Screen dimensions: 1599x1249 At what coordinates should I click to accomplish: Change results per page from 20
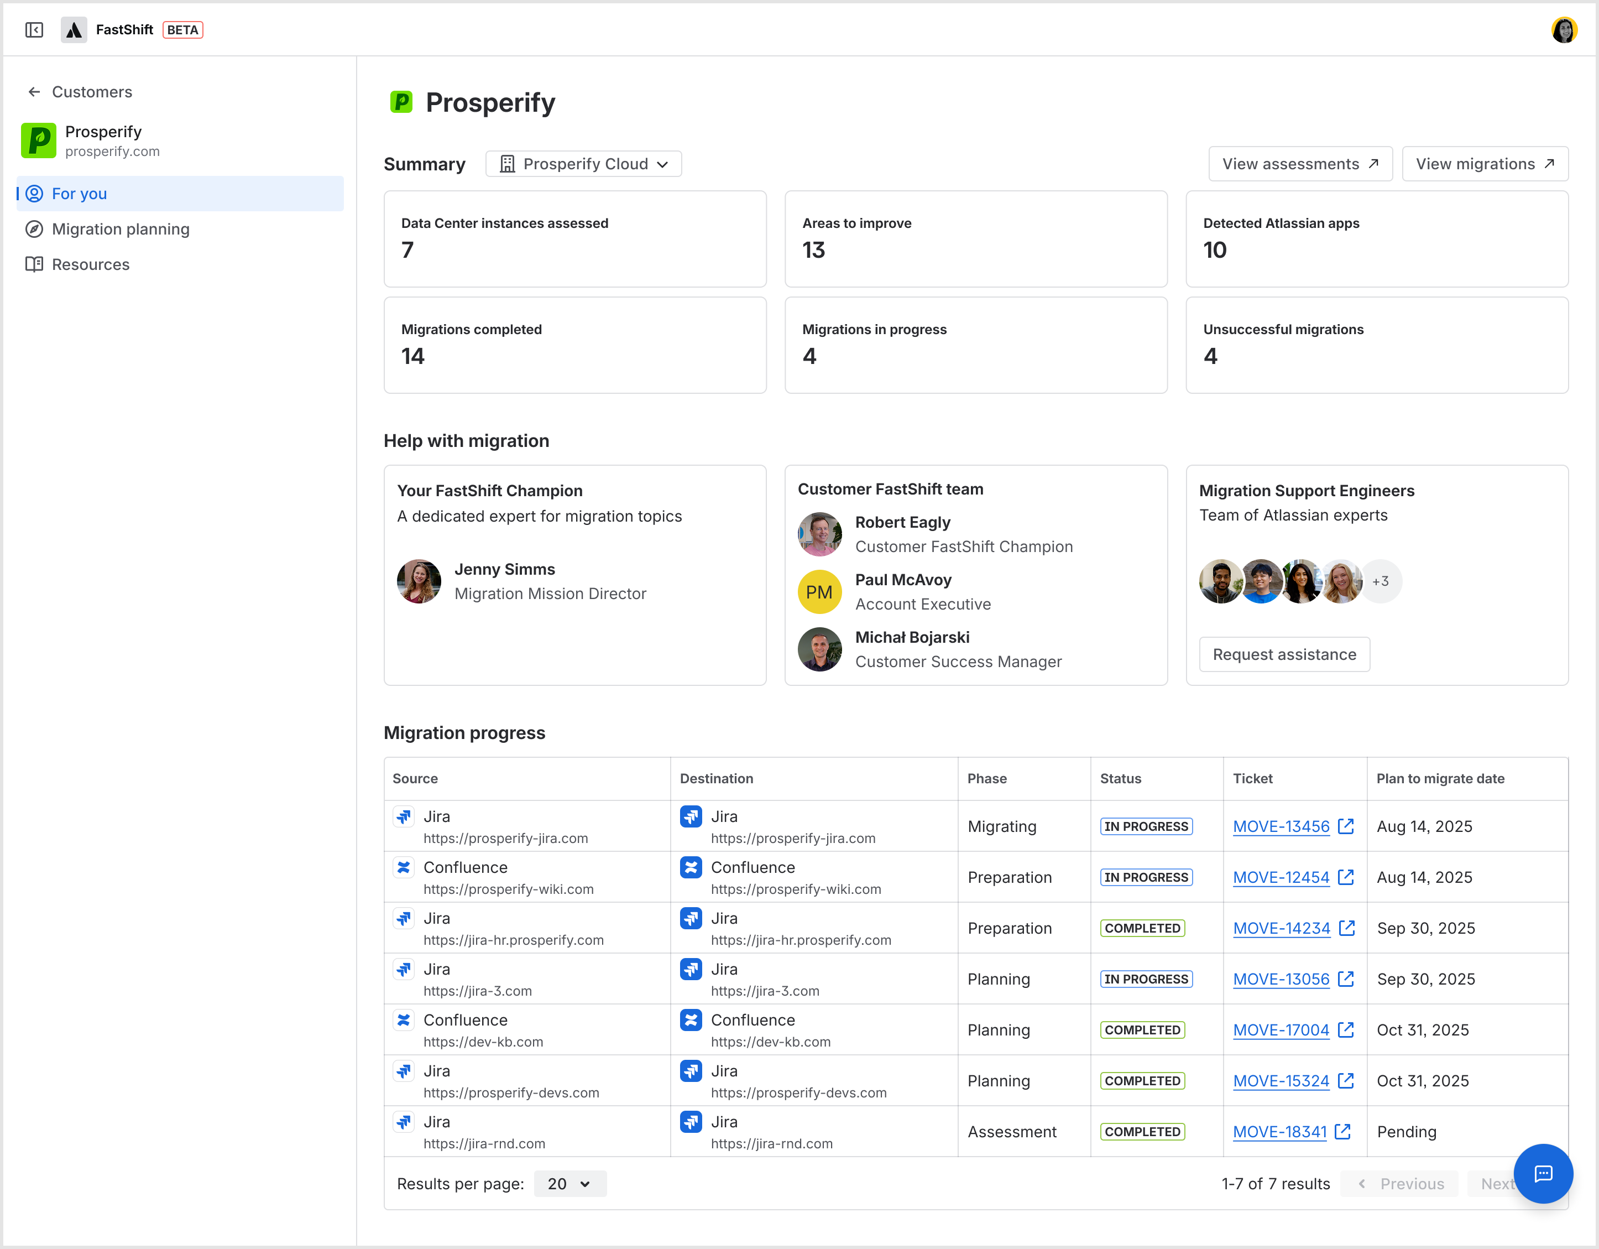point(569,1183)
